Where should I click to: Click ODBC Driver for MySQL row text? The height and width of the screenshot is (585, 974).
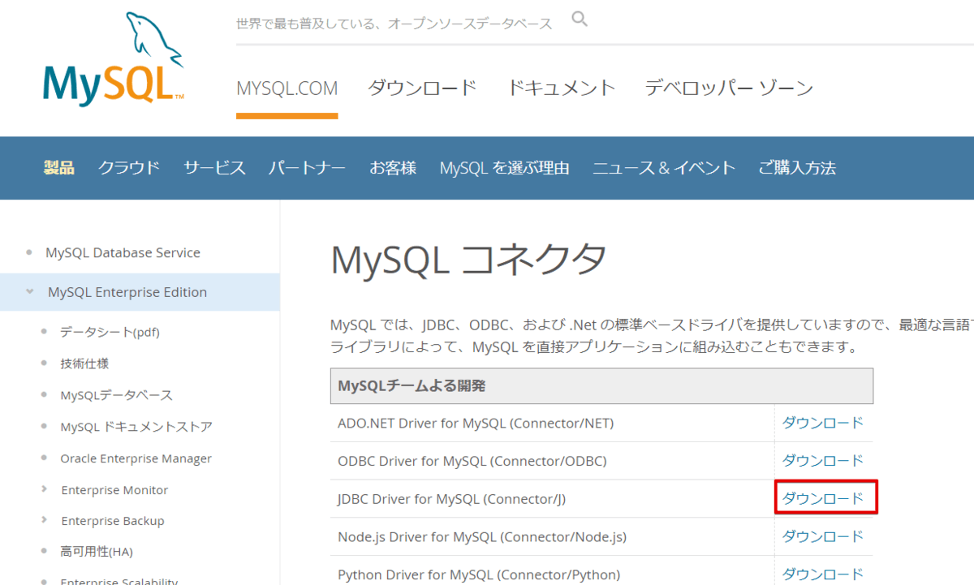pyautogui.click(x=472, y=461)
